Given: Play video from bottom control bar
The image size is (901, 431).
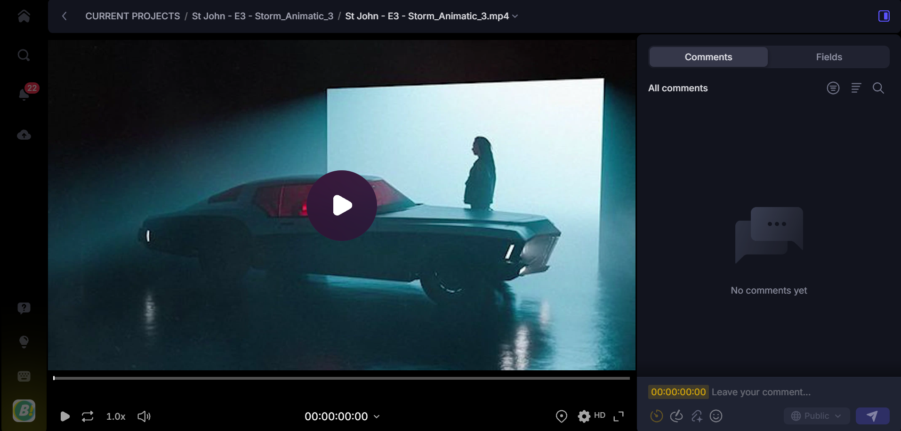Looking at the screenshot, I should point(65,416).
